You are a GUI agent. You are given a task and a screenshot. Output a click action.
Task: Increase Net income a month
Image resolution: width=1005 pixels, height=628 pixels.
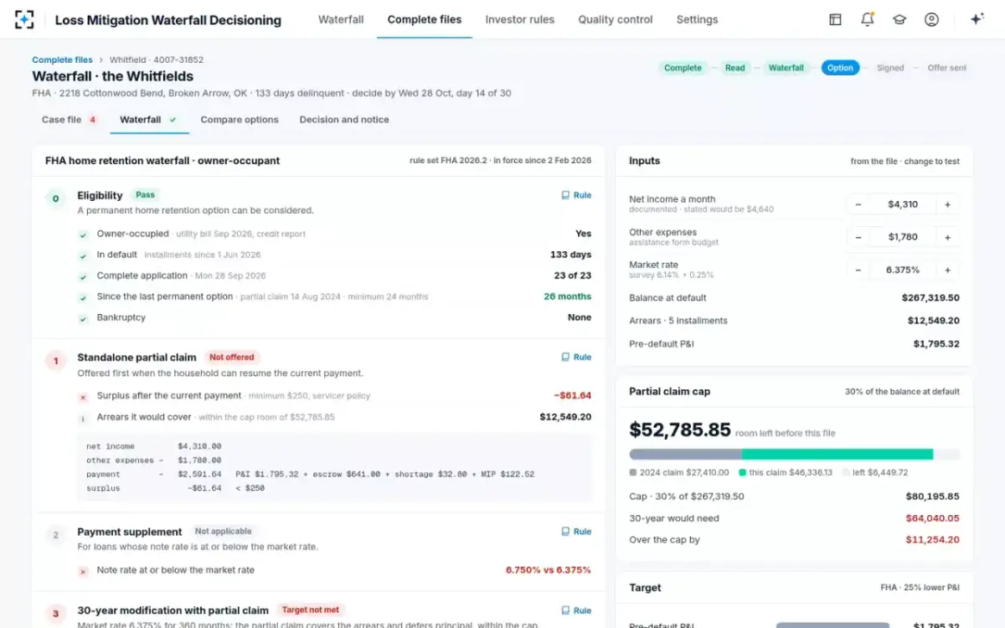coord(948,204)
